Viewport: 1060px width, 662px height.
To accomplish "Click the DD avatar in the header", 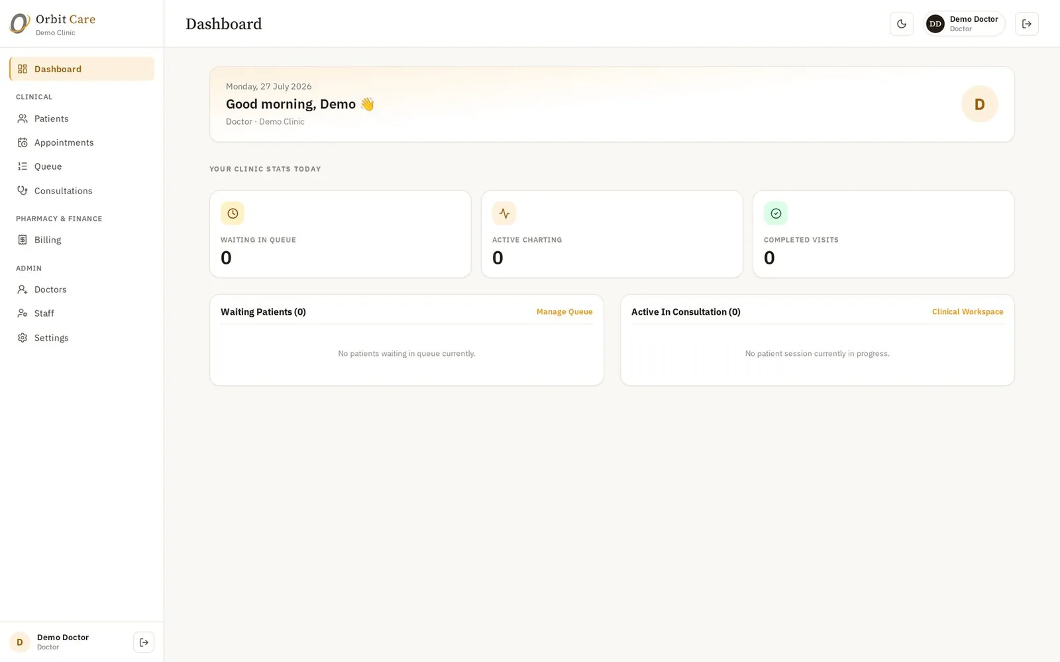I will click(935, 24).
